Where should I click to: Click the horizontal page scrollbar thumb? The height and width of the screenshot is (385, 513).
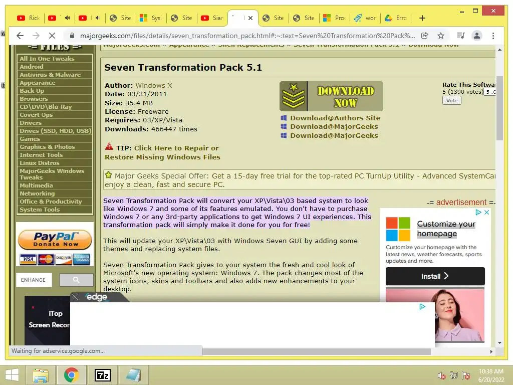pyautogui.click(x=317, y=351)
